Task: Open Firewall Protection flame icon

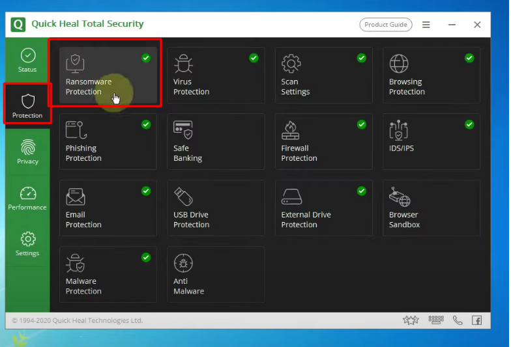Action: [x=291, y=130]
